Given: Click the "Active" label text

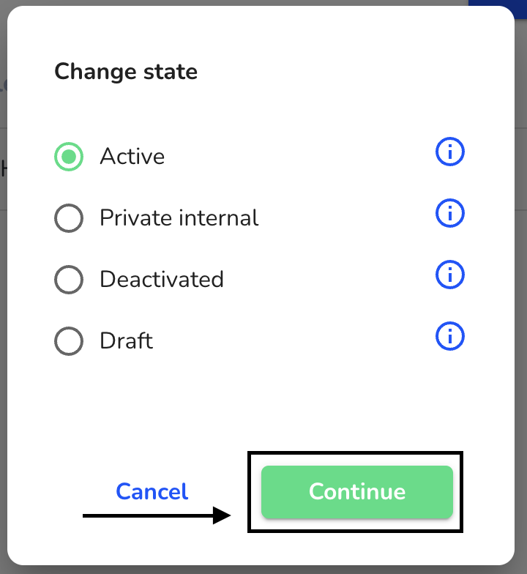Looking at the screenshot, I should coord(132,157).
